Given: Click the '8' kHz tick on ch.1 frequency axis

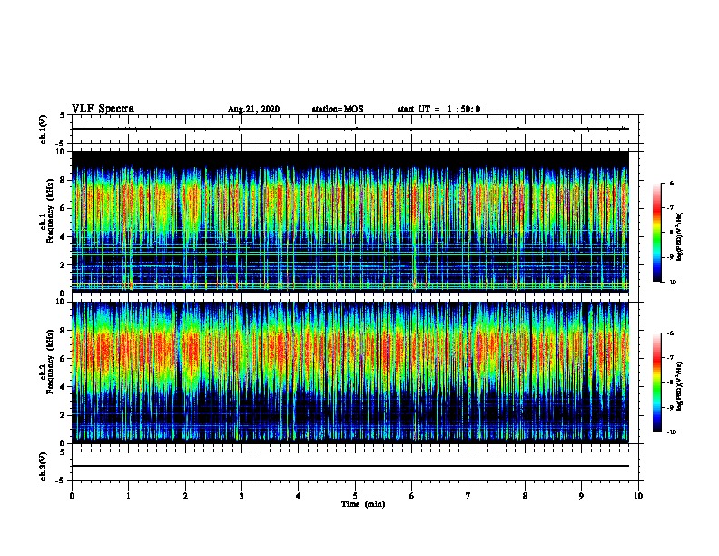Looking at the screenshot, I should tap(64, 180).
